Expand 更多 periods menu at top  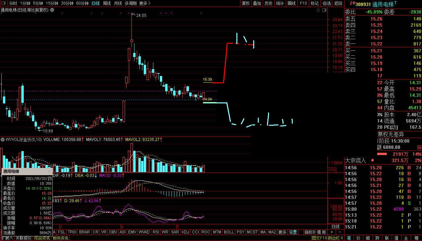pos(145,3)
